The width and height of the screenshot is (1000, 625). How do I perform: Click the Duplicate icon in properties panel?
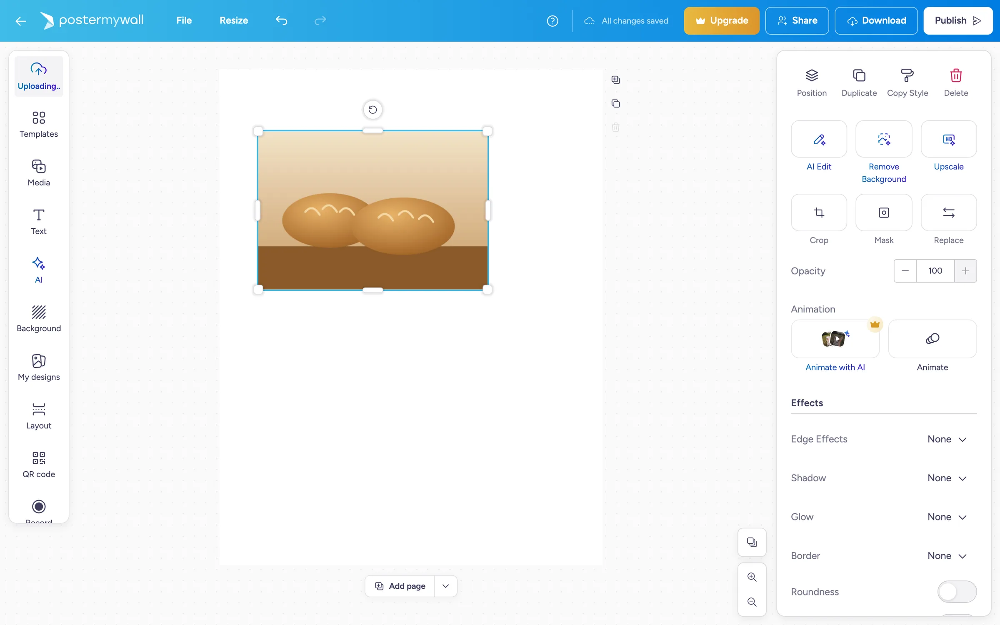(859, 75)
